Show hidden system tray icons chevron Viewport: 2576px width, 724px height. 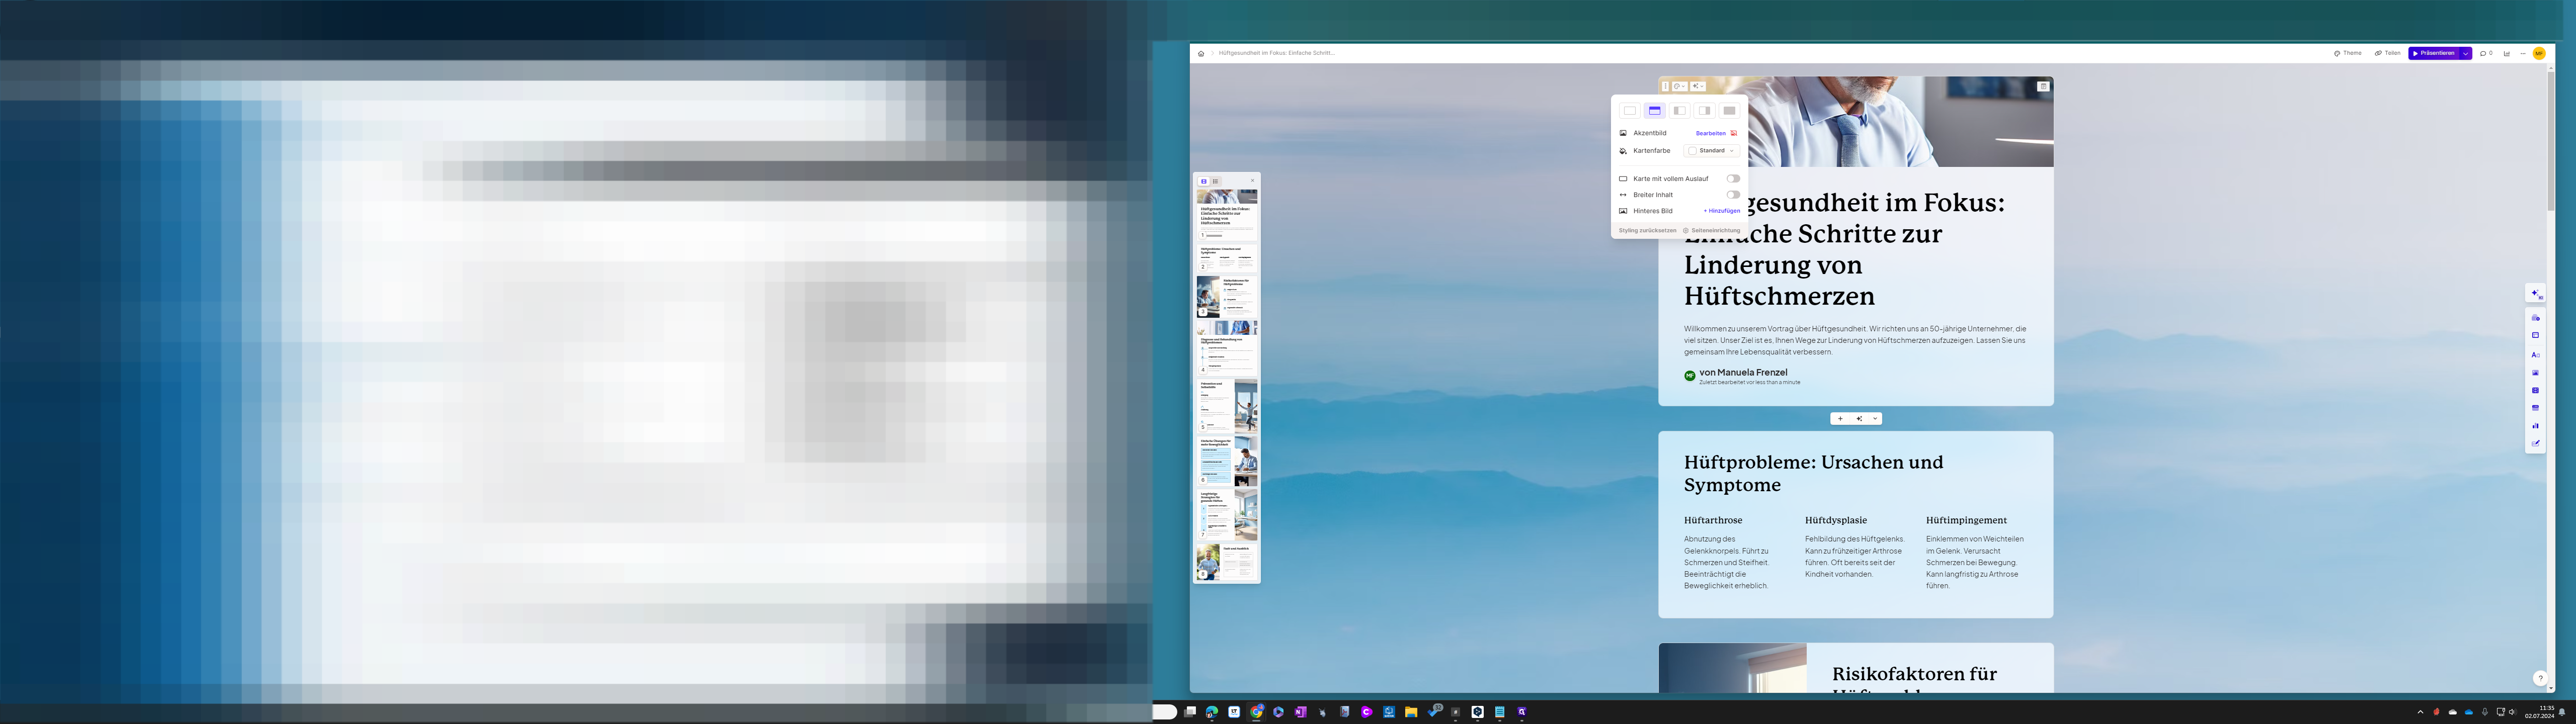tap(2420, 712)
